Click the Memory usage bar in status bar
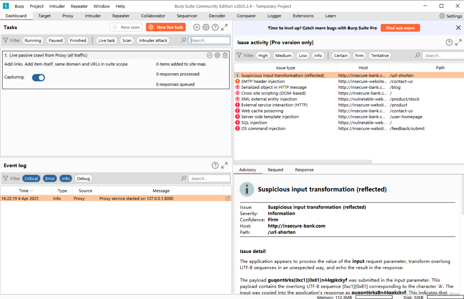 [x=374, y=297]
